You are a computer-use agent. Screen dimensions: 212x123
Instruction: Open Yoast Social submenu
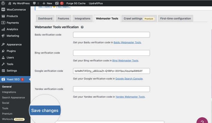pyautogui.click(x=6, y=103)
